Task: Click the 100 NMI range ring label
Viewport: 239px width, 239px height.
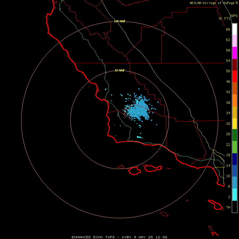Action: 119,21
